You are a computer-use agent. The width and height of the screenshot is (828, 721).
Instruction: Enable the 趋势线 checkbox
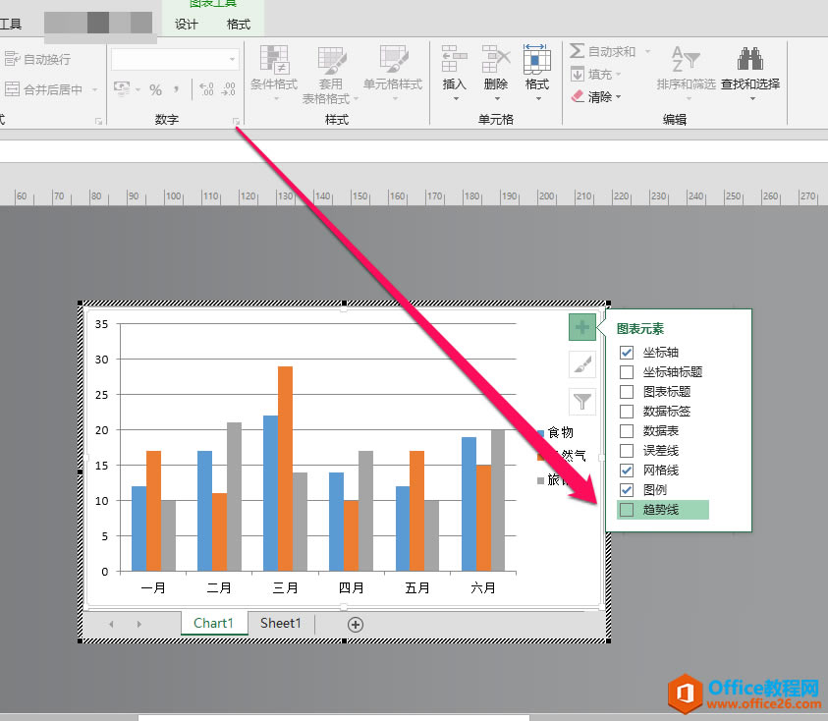click(x=627, y=509)
